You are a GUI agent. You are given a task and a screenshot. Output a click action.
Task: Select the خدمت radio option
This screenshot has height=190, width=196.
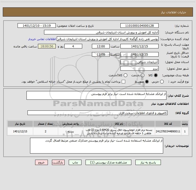tap(143, 75)
